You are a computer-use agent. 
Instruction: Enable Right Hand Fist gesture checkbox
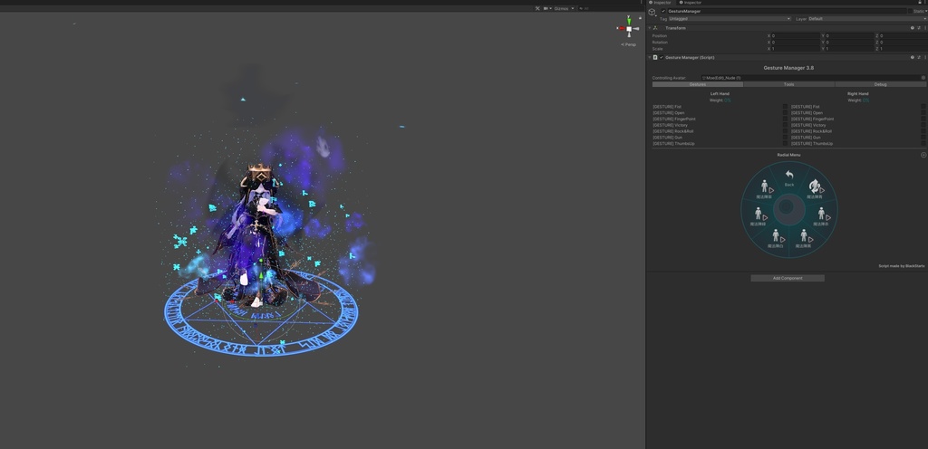pos(923,106)
